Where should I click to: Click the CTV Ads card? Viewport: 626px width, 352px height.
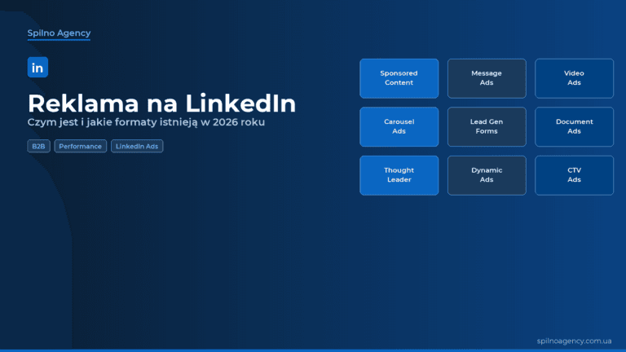click(x=574, y=175)
